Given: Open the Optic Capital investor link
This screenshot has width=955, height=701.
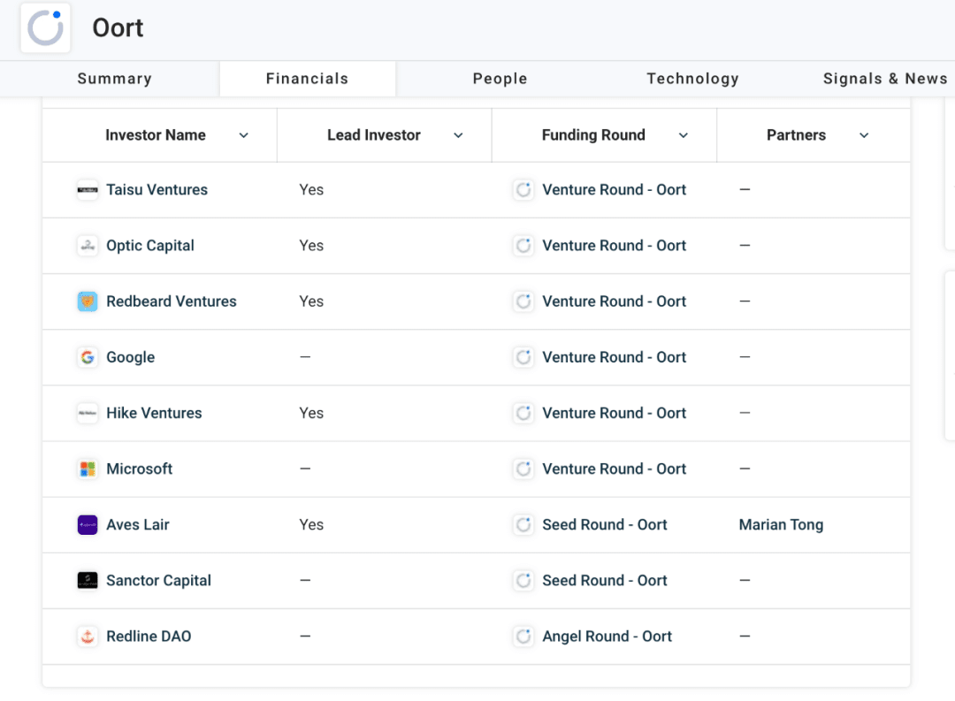Looking at the screenshot, I should tap(150, 246).
